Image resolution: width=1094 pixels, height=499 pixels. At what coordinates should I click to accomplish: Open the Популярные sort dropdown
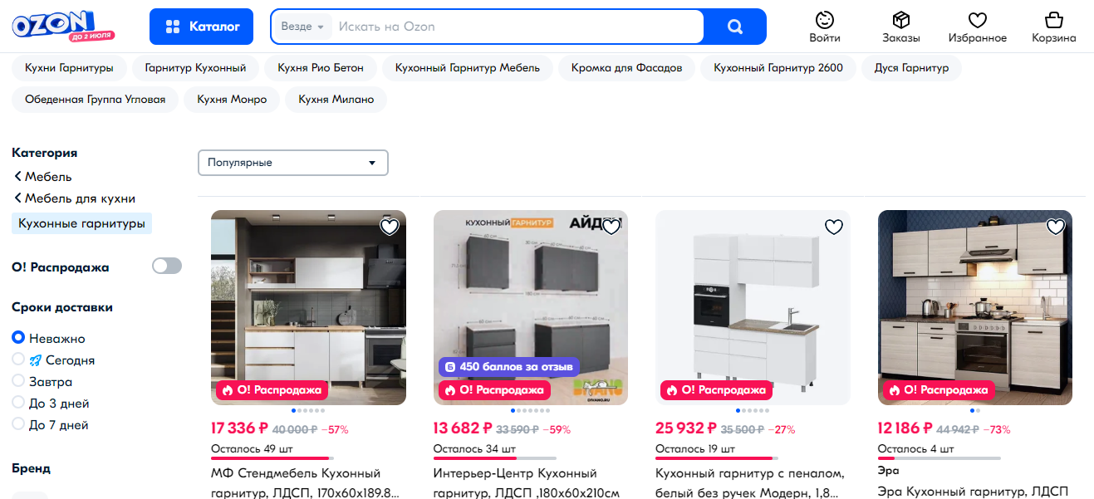[293, 163]
